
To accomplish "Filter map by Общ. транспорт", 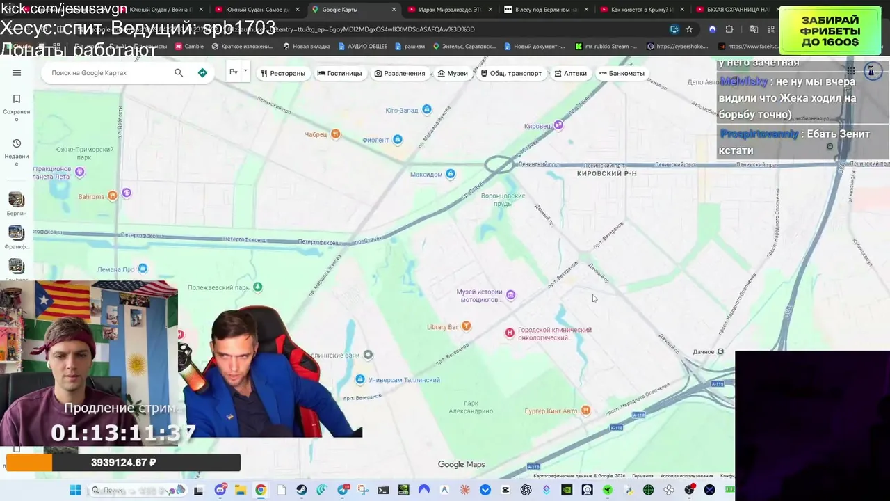I will [x=511, y=73].
